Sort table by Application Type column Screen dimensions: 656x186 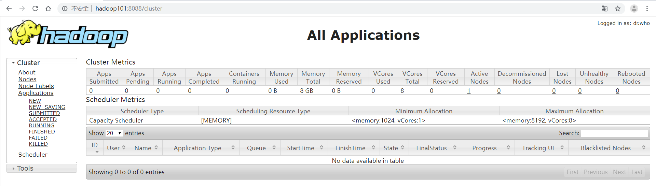tap(201, 148)
